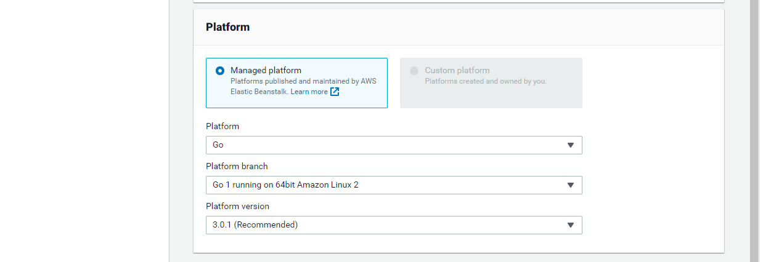Viewport: 779px width, 262px height.
Task: Click the Platform branch field label
Action: pos(237,166)
